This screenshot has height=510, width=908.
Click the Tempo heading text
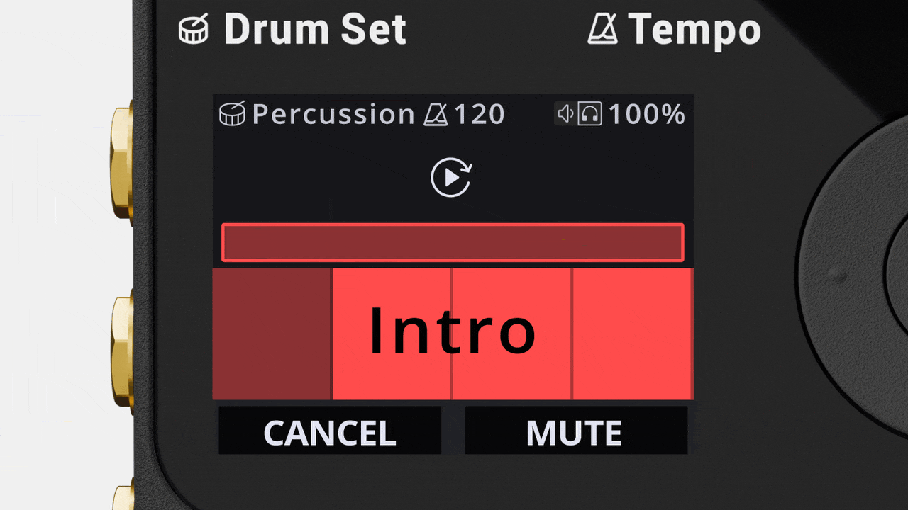click(694, 30)
